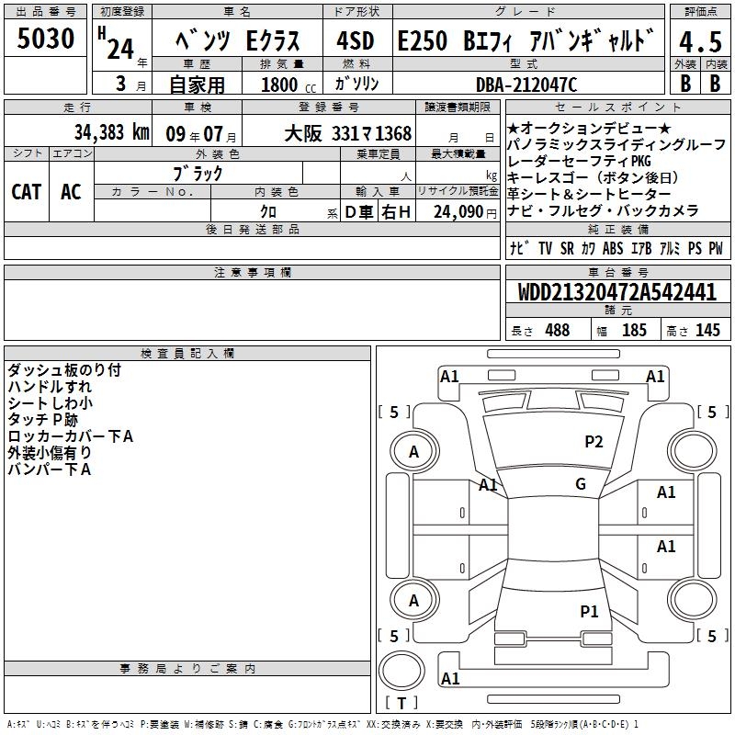Click the mileage value 34,383 km
The image size is (735, 735).
tap(111, 132)
